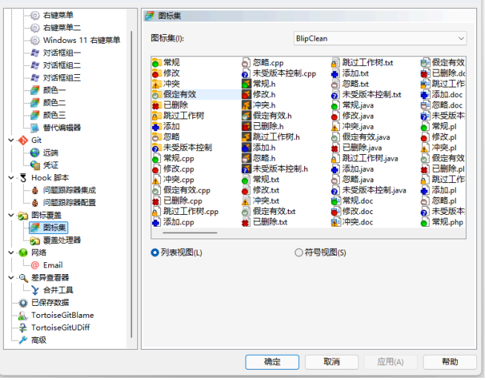
Task: Select 右键菜单 in the tree
Action: [x=59, y=16]
